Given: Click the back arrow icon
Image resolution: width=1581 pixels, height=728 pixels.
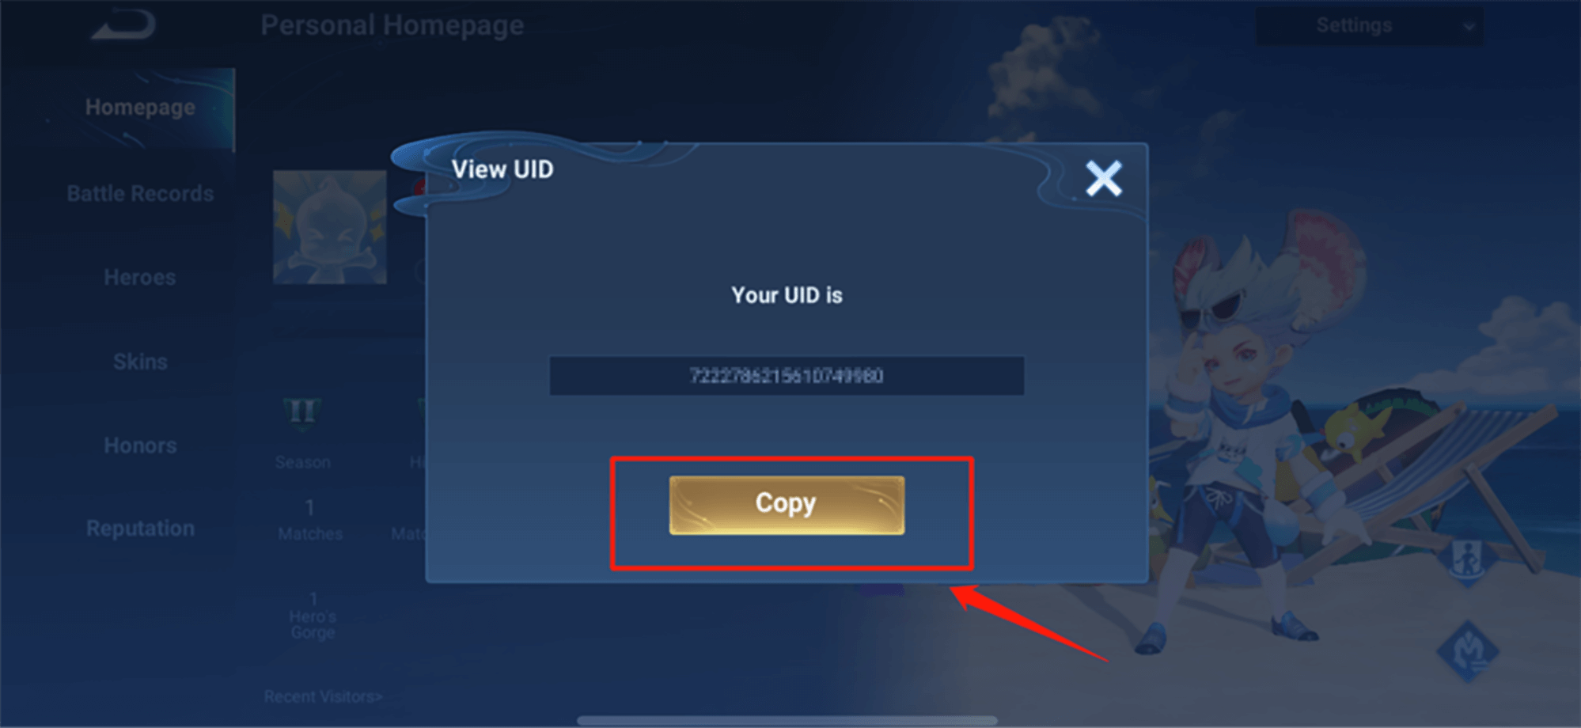Looking at the screenshot, I should (x=124, y=23).
